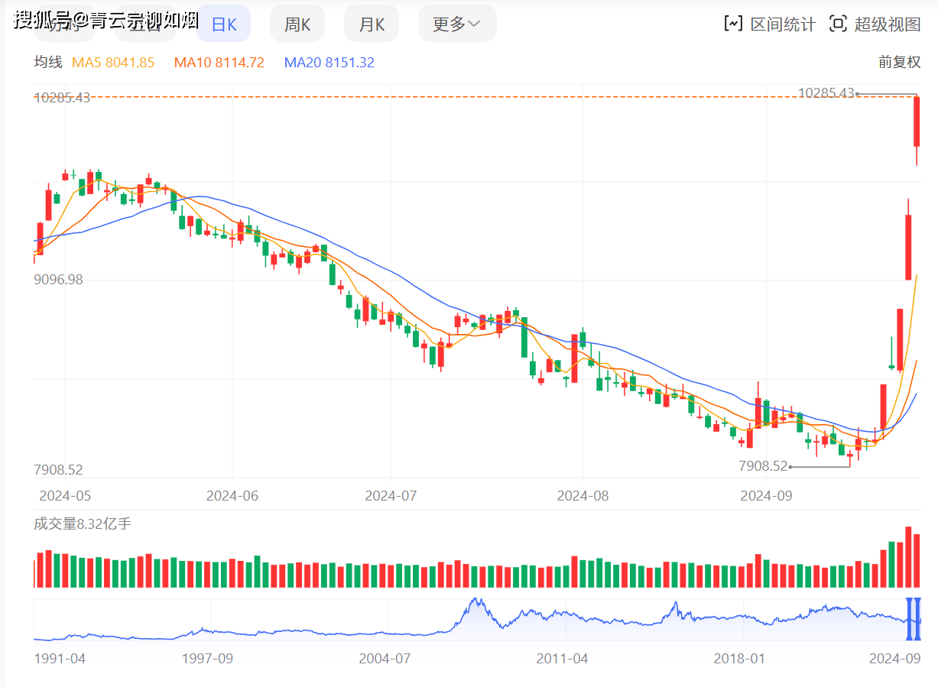938x687 pixels.
Task: Select the 日K daily chart tab
Action: (222, 24)
